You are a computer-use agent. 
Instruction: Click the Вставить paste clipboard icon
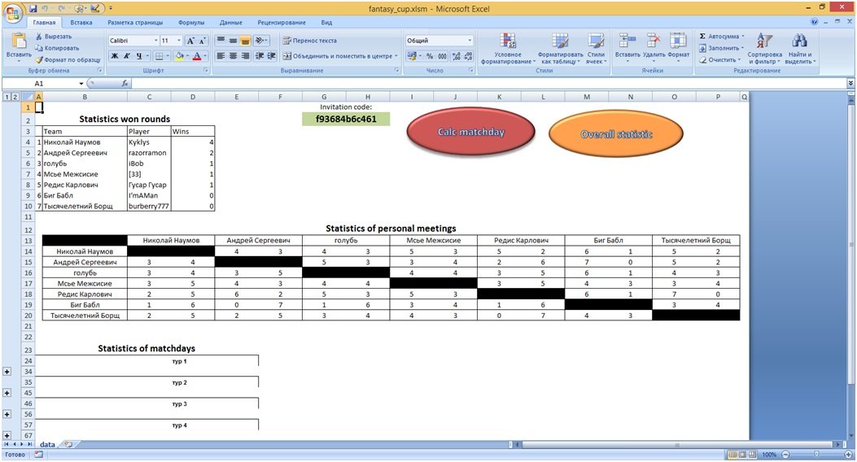[x=19, y=41]
